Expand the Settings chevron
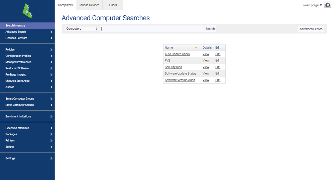This screenshot has height=180, width=334. click(x=51, y=158)
